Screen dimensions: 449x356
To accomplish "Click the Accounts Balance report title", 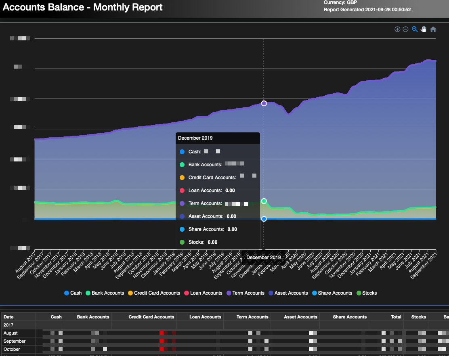I will (x=82, y=7).
